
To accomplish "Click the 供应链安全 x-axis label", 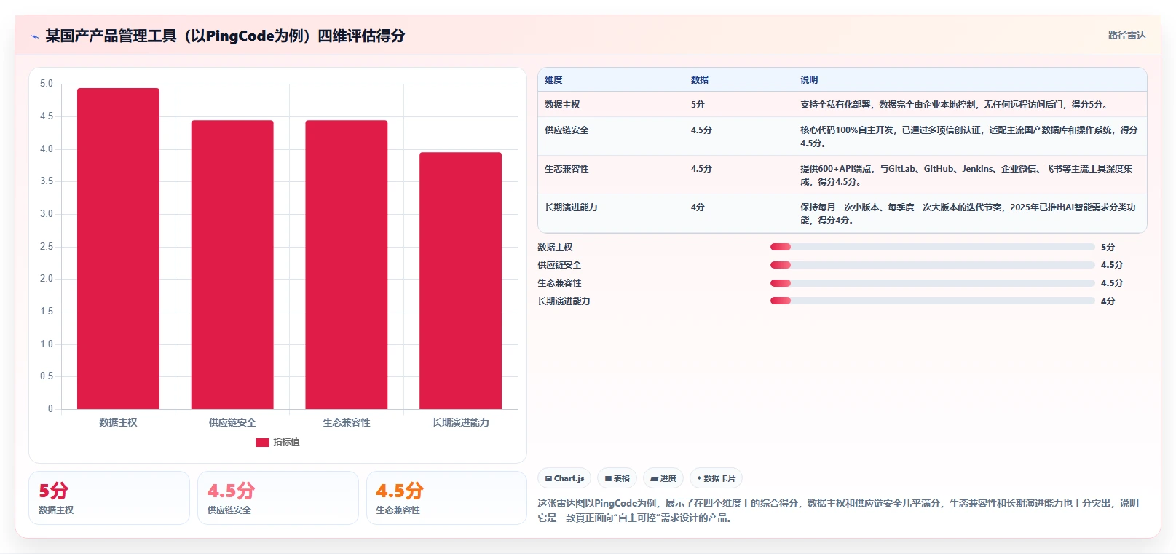I will (x=232, y=422).
